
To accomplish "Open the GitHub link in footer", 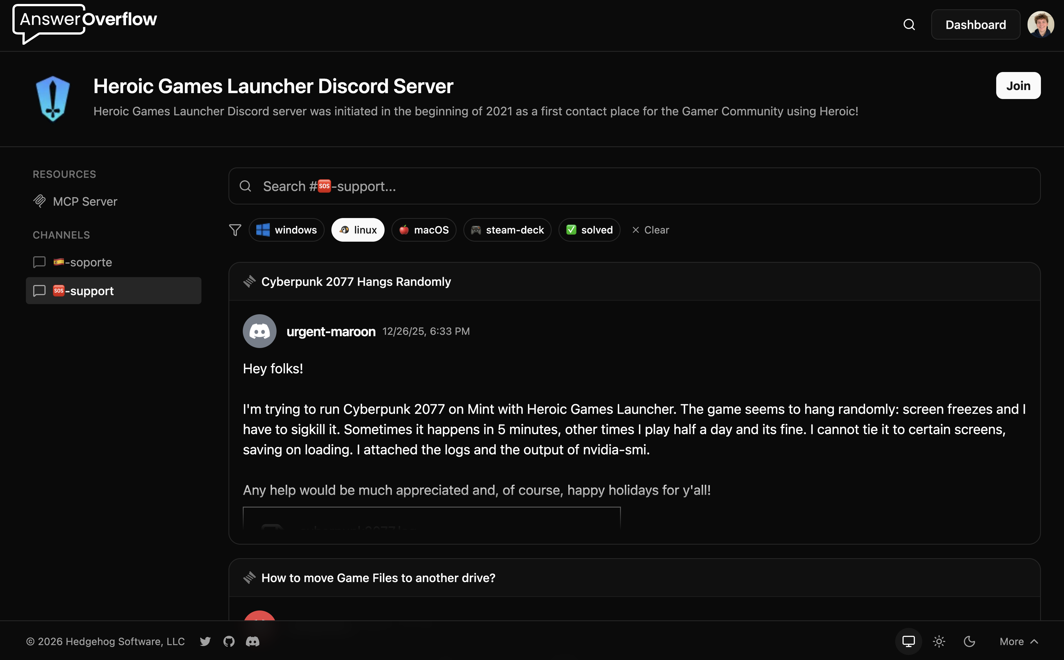I will tap(229, 641).
